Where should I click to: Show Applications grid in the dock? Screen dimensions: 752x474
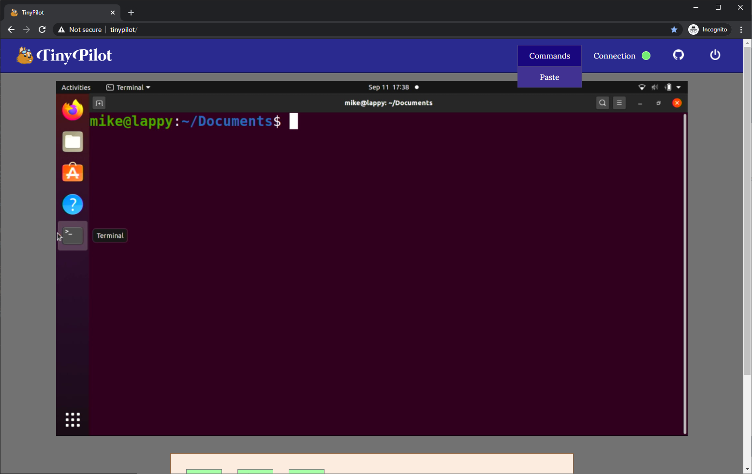[x=73, y=419]
